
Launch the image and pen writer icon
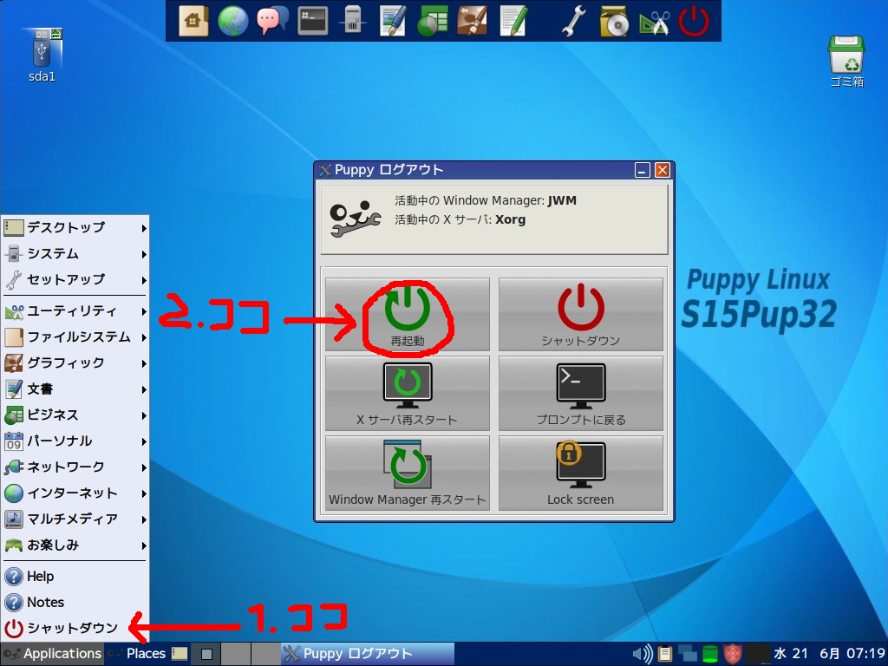(393, 21)
